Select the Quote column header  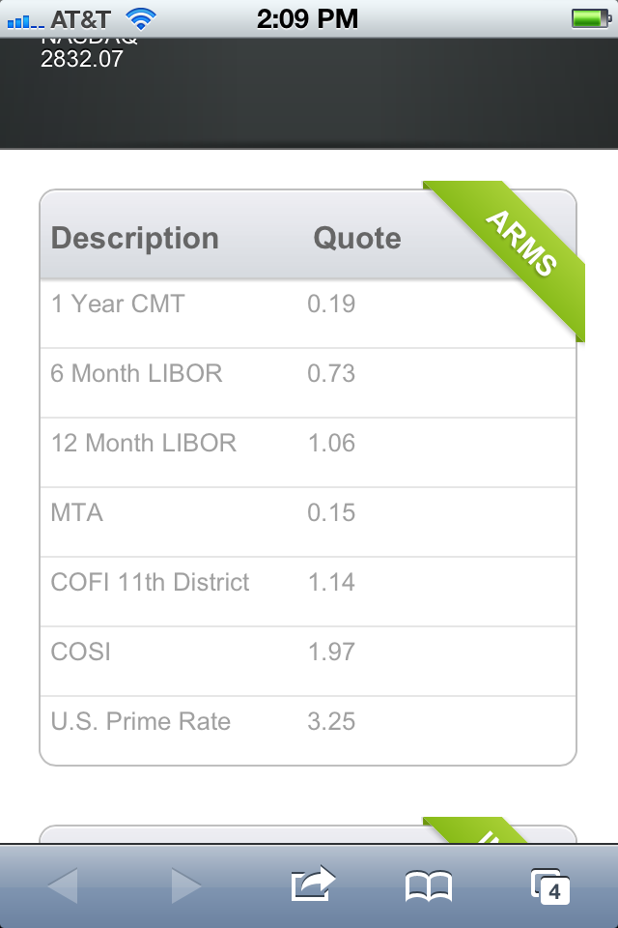coord(357,239)
